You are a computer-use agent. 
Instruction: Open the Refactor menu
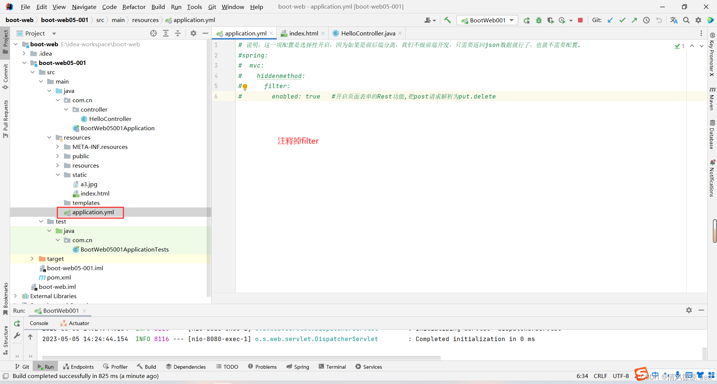point(134,7)
